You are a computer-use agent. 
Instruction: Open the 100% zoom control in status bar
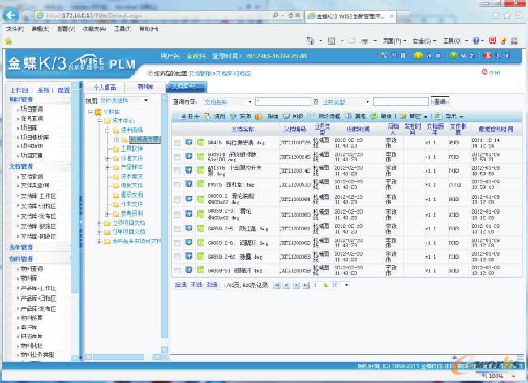[498, 376]
